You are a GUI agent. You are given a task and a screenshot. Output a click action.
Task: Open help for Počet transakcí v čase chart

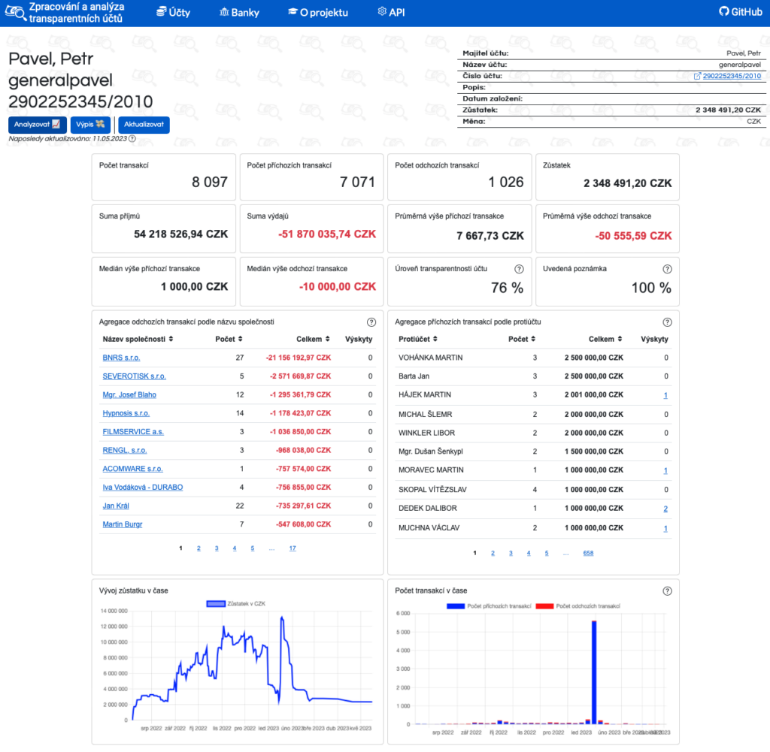[x=667, y=591]
